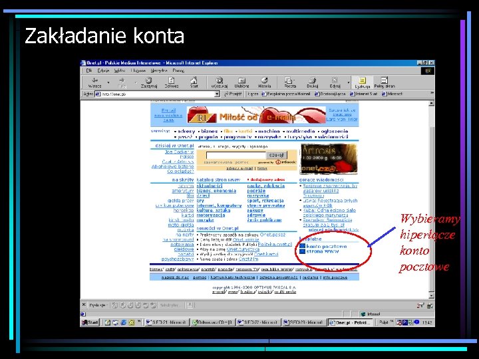479x359 pixels.
Task: Close the discussion bar with X button
Action: [x=84, y=304]
